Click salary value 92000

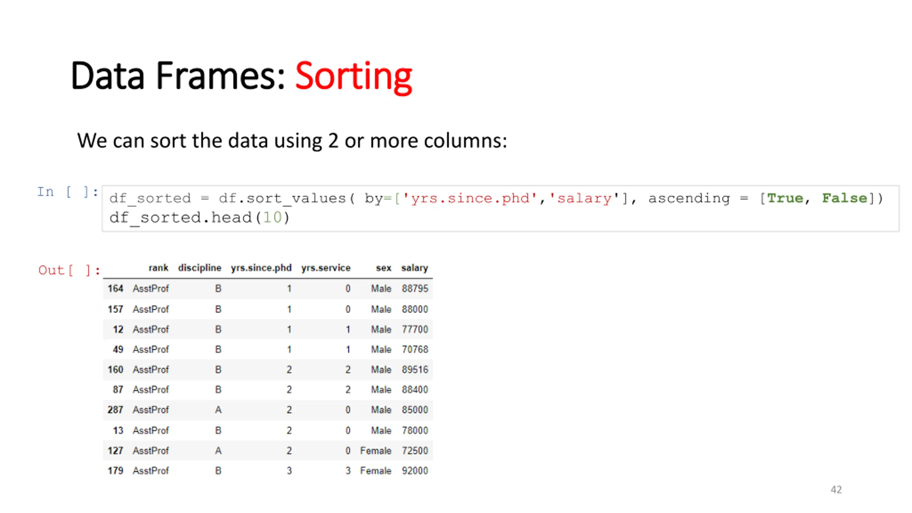point(415,471)
